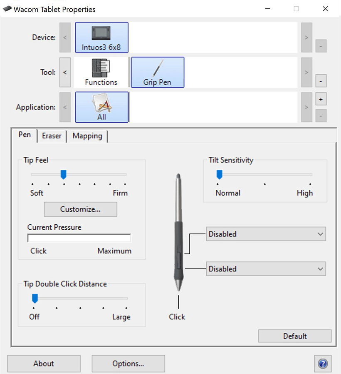Select the Functions tool icon
Image resolution: width=341 pixels, height=374 pixels.
click(x=101, y=72)
